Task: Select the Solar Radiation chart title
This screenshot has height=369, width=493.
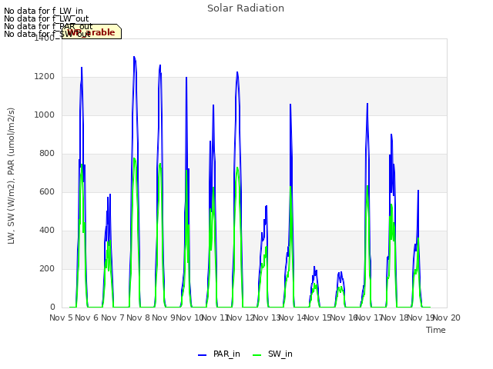Action: pos(246,8)
